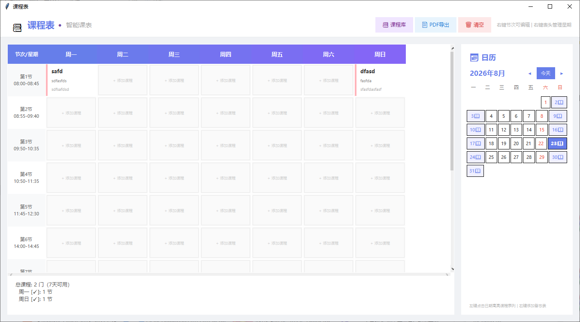Pick August 29 in the calendar
This screenshot has width=580, height=322.
pos(542,157)
